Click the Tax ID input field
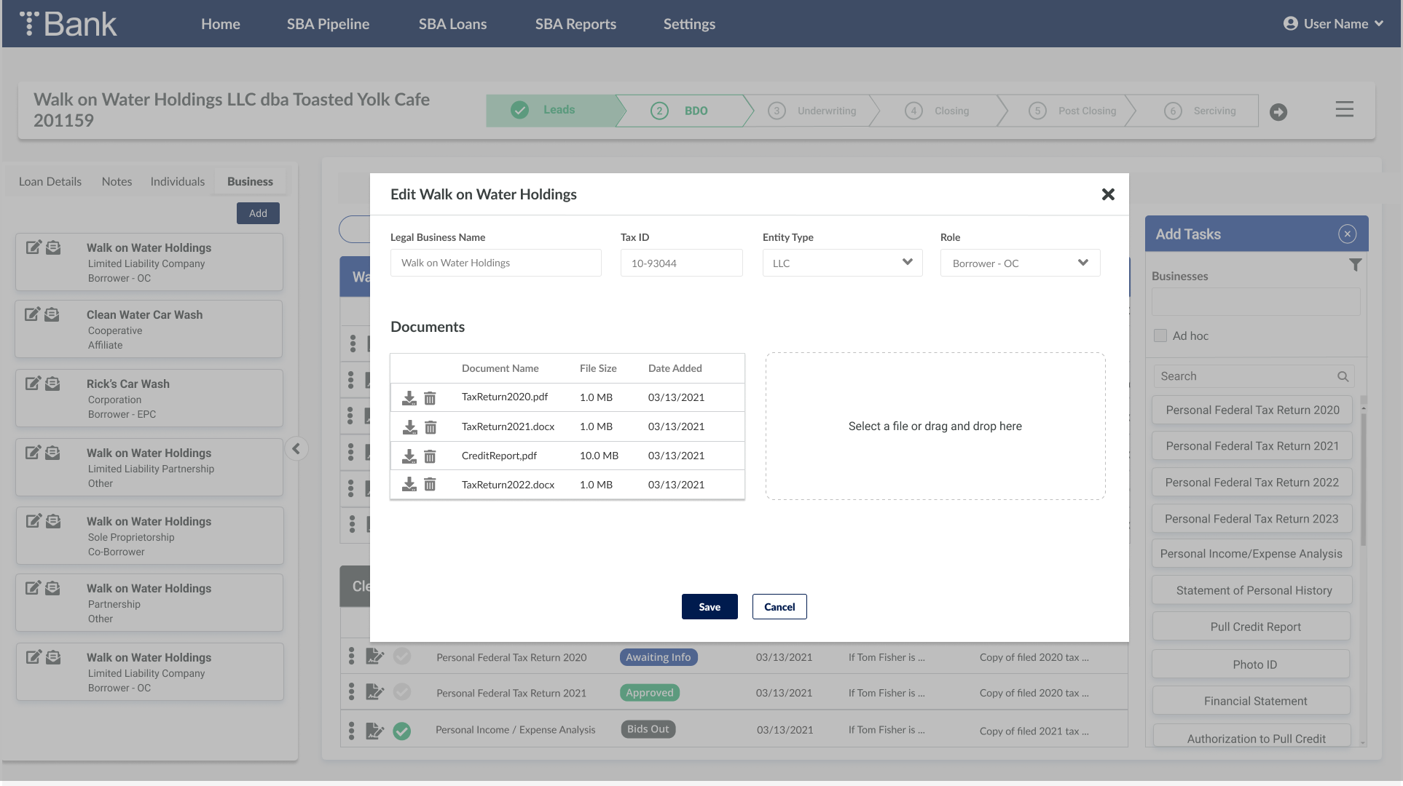1403x786 pixels. click(x=681, y=263)
